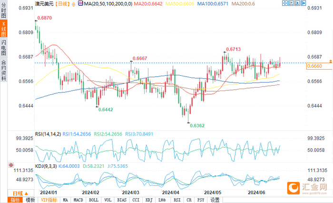Expand the 日线 period selector
Image resolution: width=333 pixels, height=203 pixels.
click(x=20, y=193)
